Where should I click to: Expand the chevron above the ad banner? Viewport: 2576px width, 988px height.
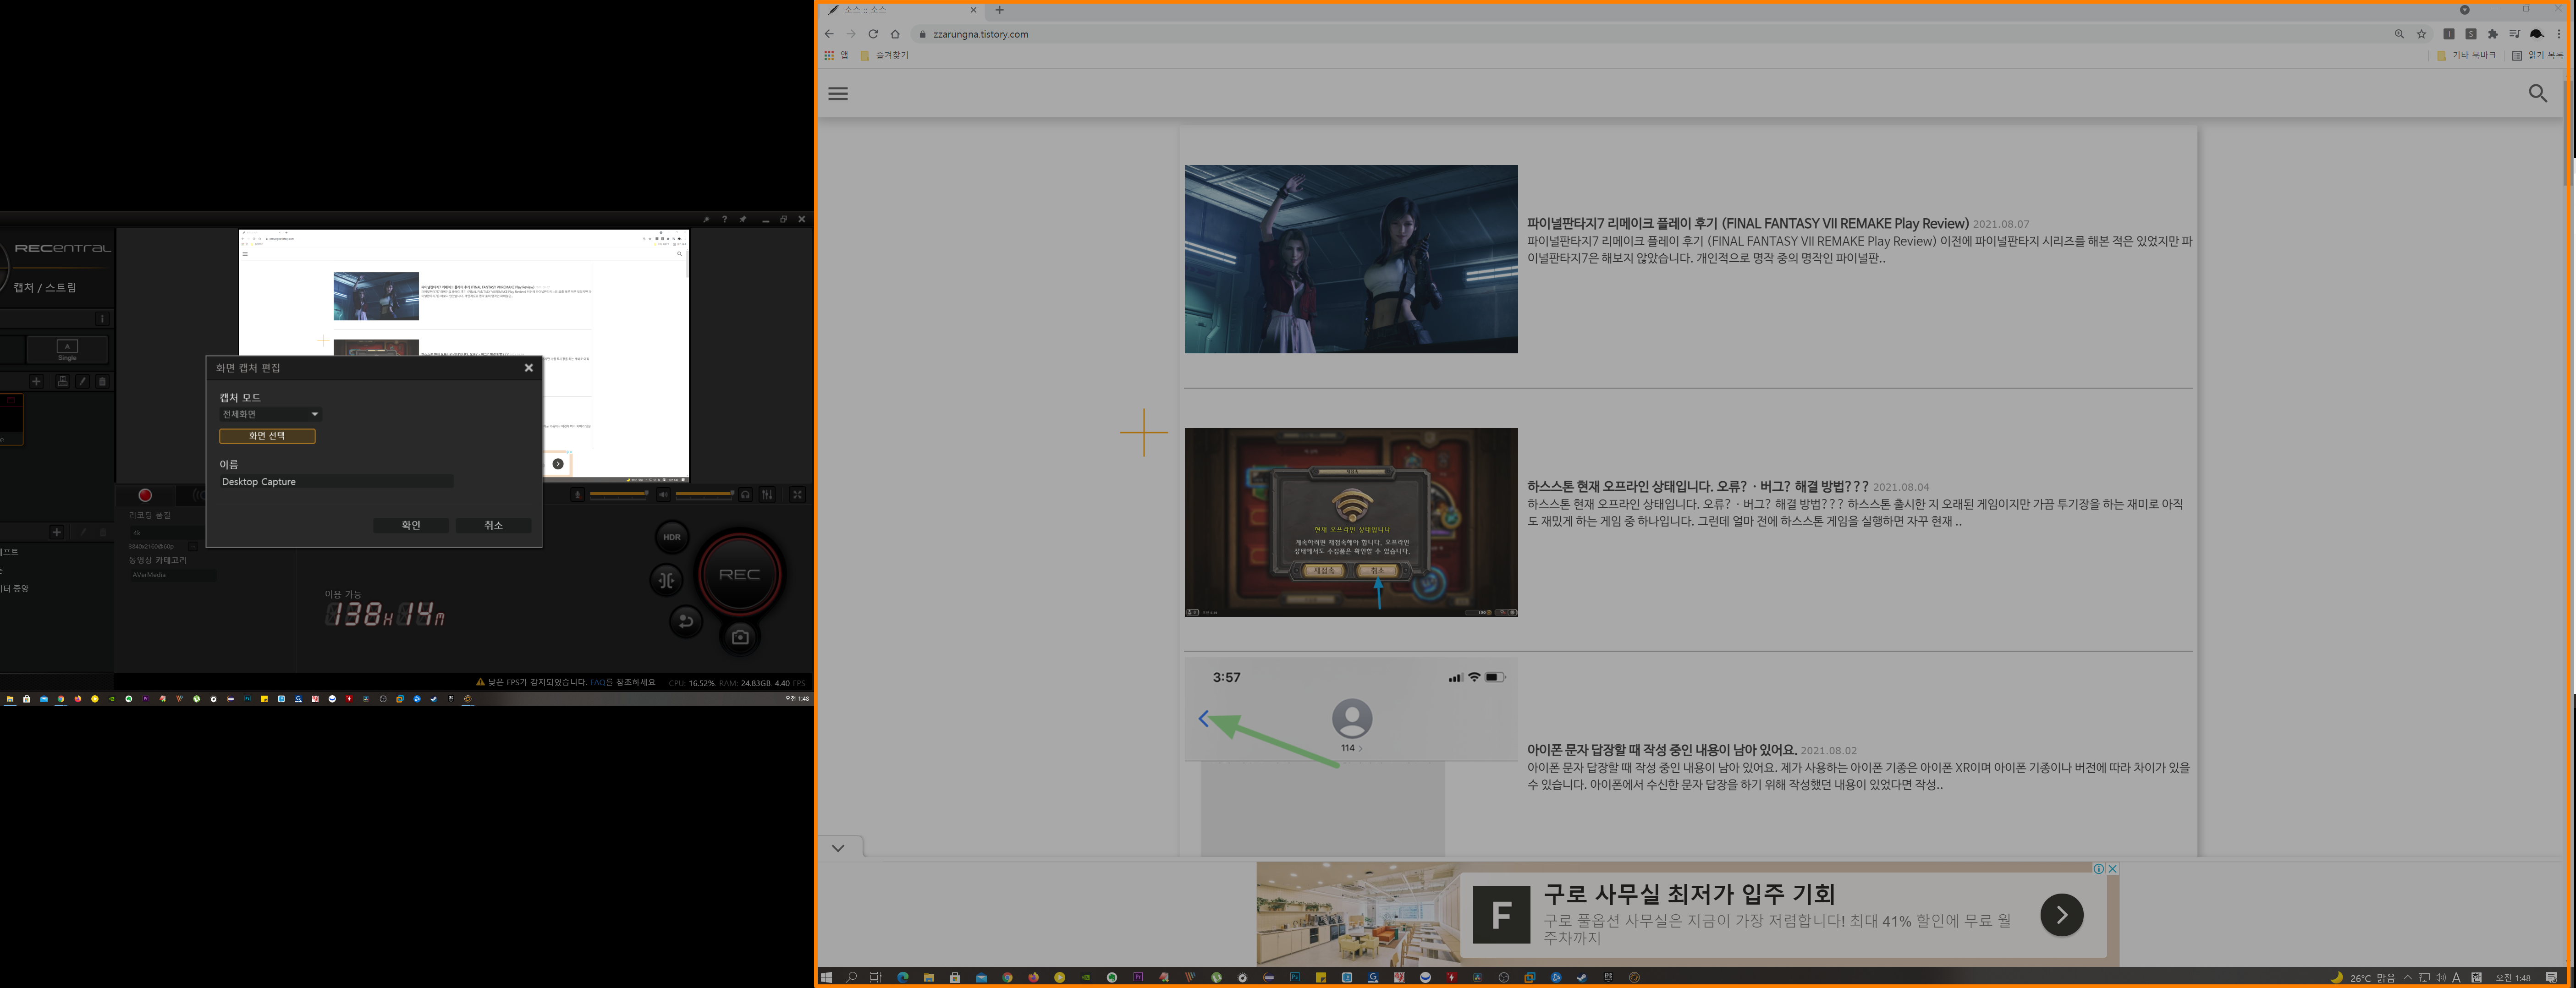838,848
